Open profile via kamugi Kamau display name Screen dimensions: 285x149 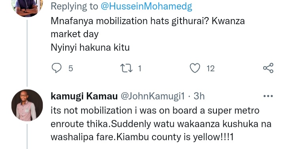pos(84,96)
